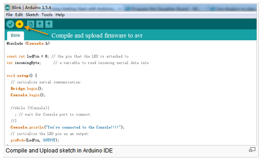This screenshot has height=165, width=263.
Task: Click the caption text below the screenshot
Action: click(x=59, y=150)
